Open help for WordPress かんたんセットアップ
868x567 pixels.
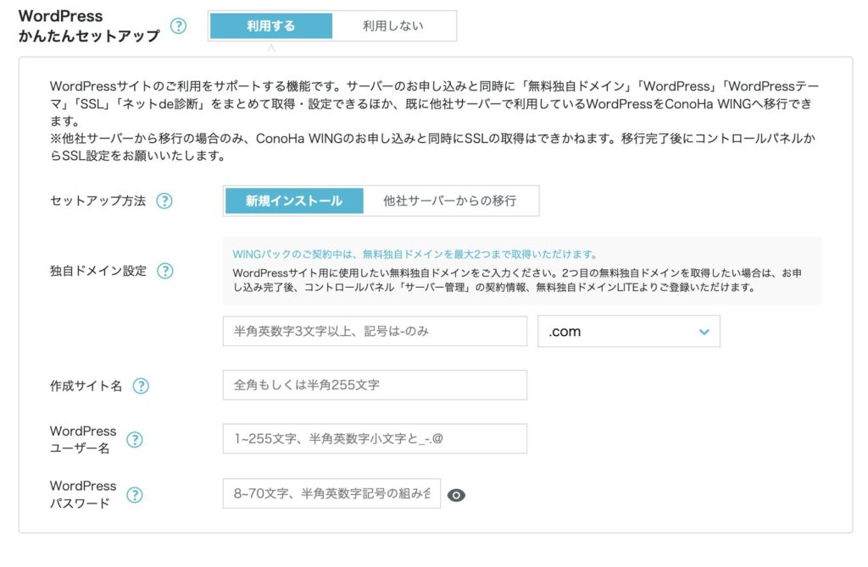coord(178,25)
